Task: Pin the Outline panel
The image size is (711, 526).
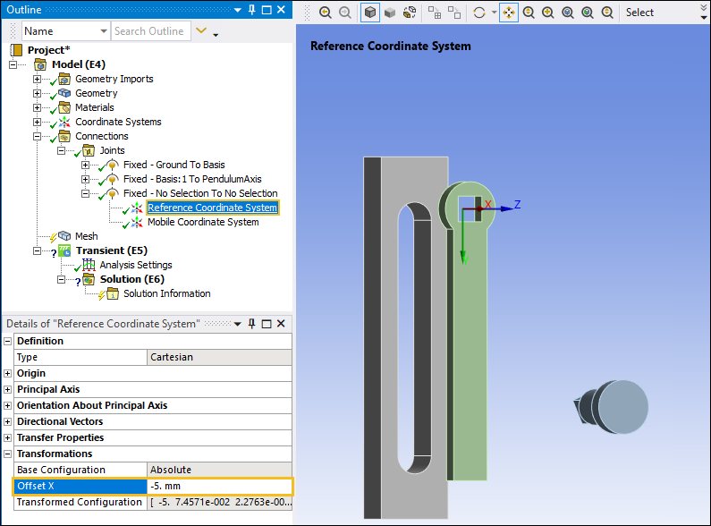Action: click(252, 10)
